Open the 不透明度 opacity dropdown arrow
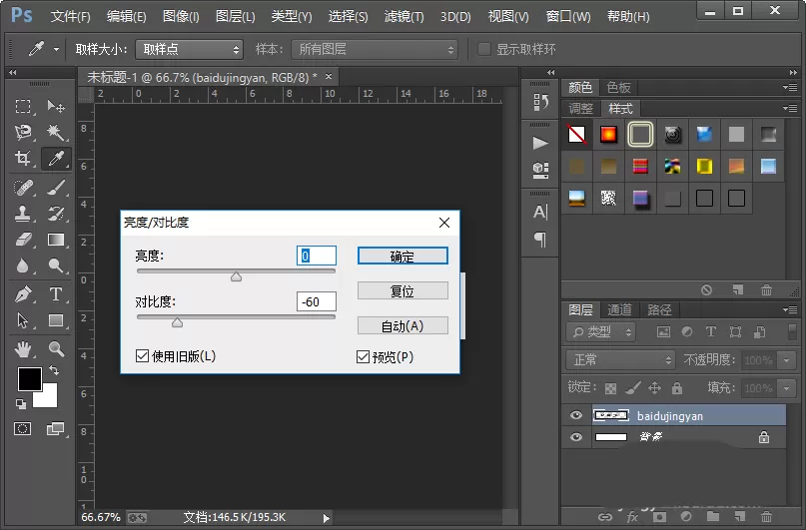 786,360
